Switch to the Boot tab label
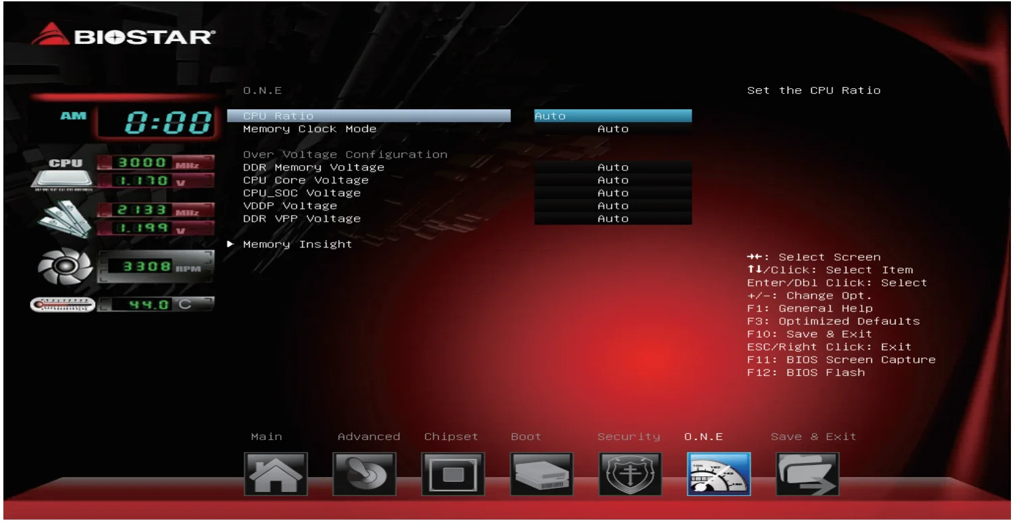Viewport: 1015px width, 523px height. click(526, 437)
